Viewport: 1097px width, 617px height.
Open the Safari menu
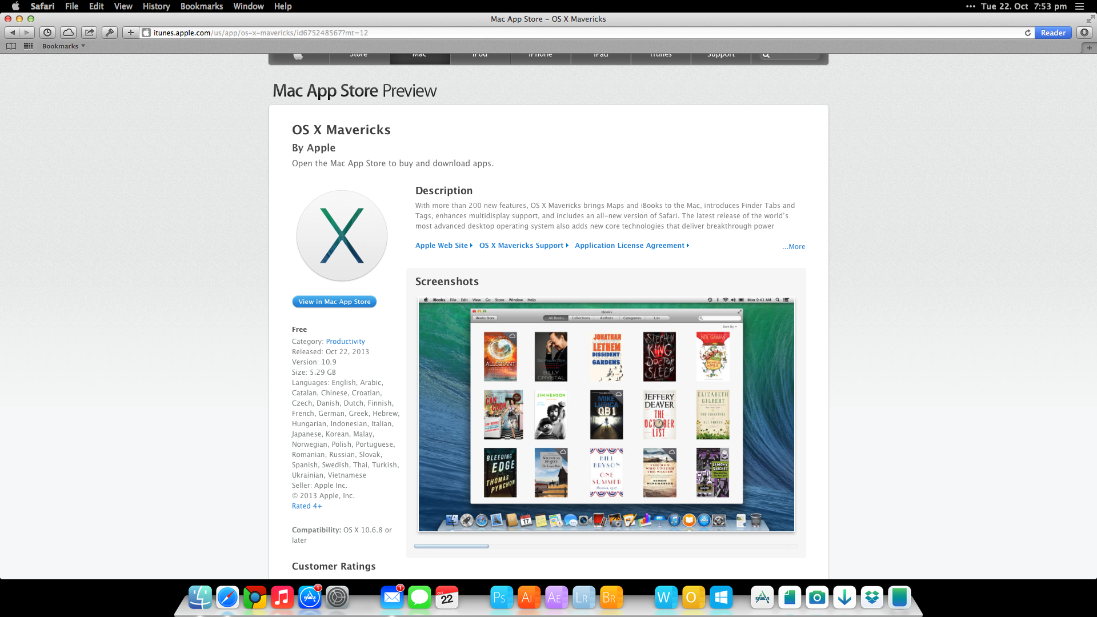[x=42, y=6]
